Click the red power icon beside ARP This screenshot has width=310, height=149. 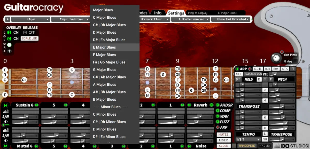click(x=250, y=69)
